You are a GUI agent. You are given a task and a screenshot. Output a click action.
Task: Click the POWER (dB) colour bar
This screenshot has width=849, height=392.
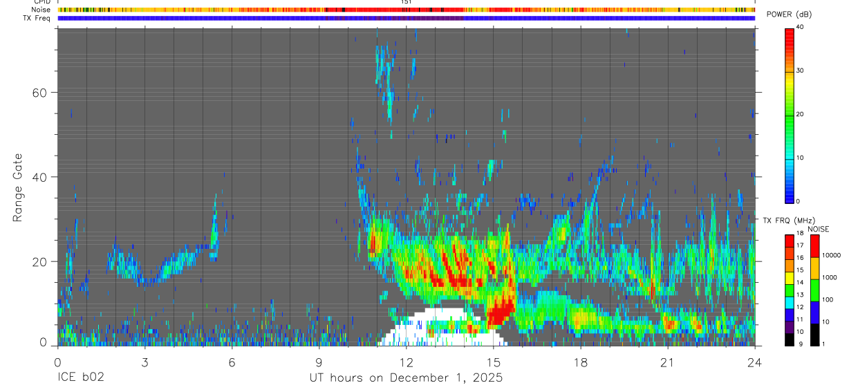coord(790,115)
